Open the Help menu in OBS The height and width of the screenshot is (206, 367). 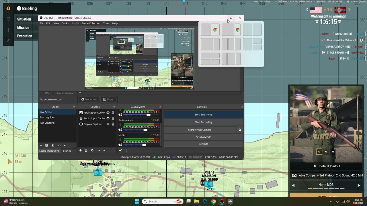pyautogui.click(x=115, y=23)
